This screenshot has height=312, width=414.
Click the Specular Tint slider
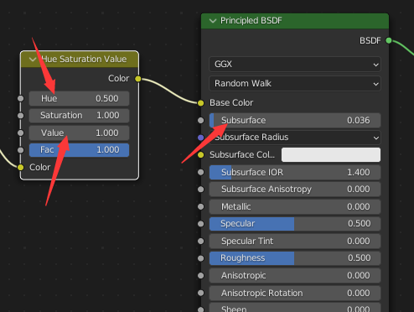pos(295,241)
